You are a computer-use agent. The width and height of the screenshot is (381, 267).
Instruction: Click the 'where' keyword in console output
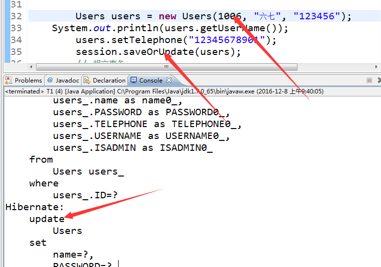[x=44, y=183]
